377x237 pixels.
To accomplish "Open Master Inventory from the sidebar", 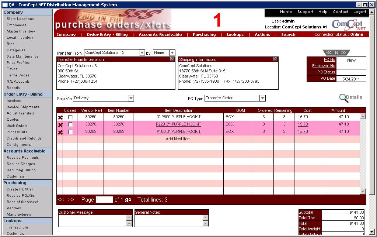I will click(x=21, y=31).
